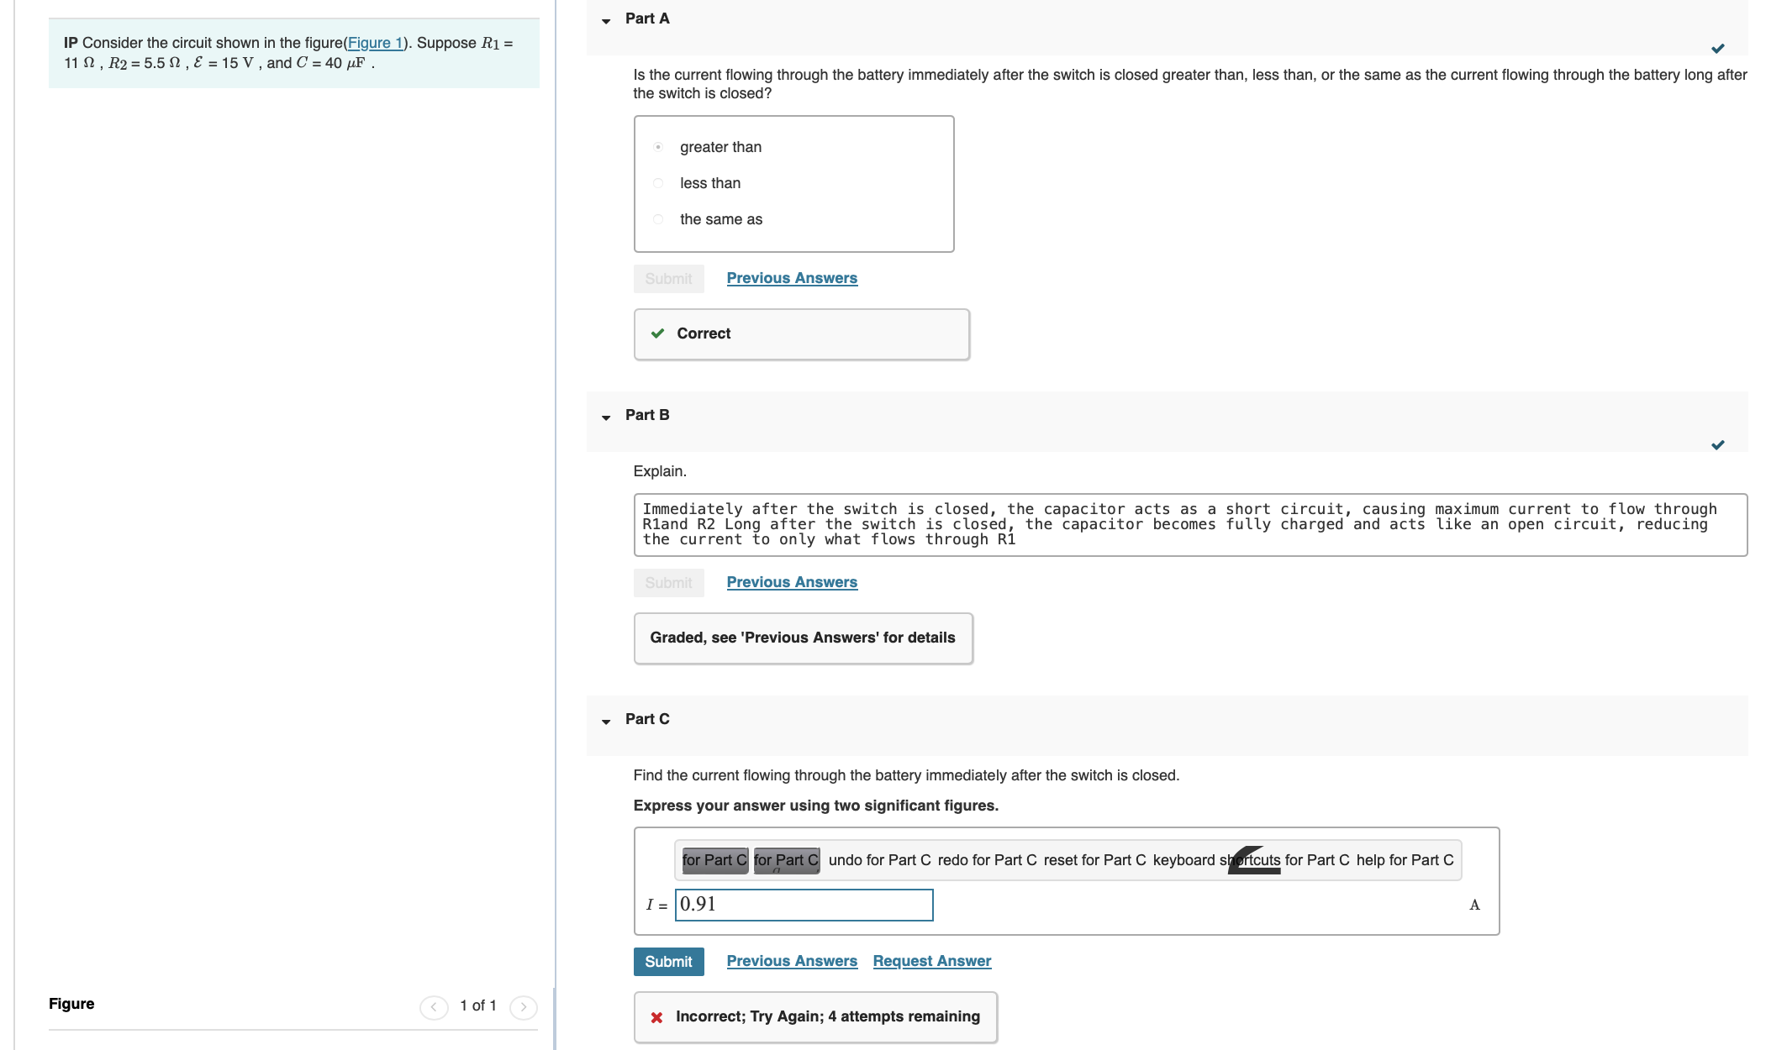Screen dimensions: 1787x1050
Task: Click redo for Part C
Action: click(x=987, y=860)
